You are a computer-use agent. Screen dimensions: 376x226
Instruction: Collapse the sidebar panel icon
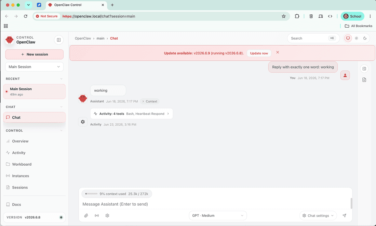coord(59,40)
